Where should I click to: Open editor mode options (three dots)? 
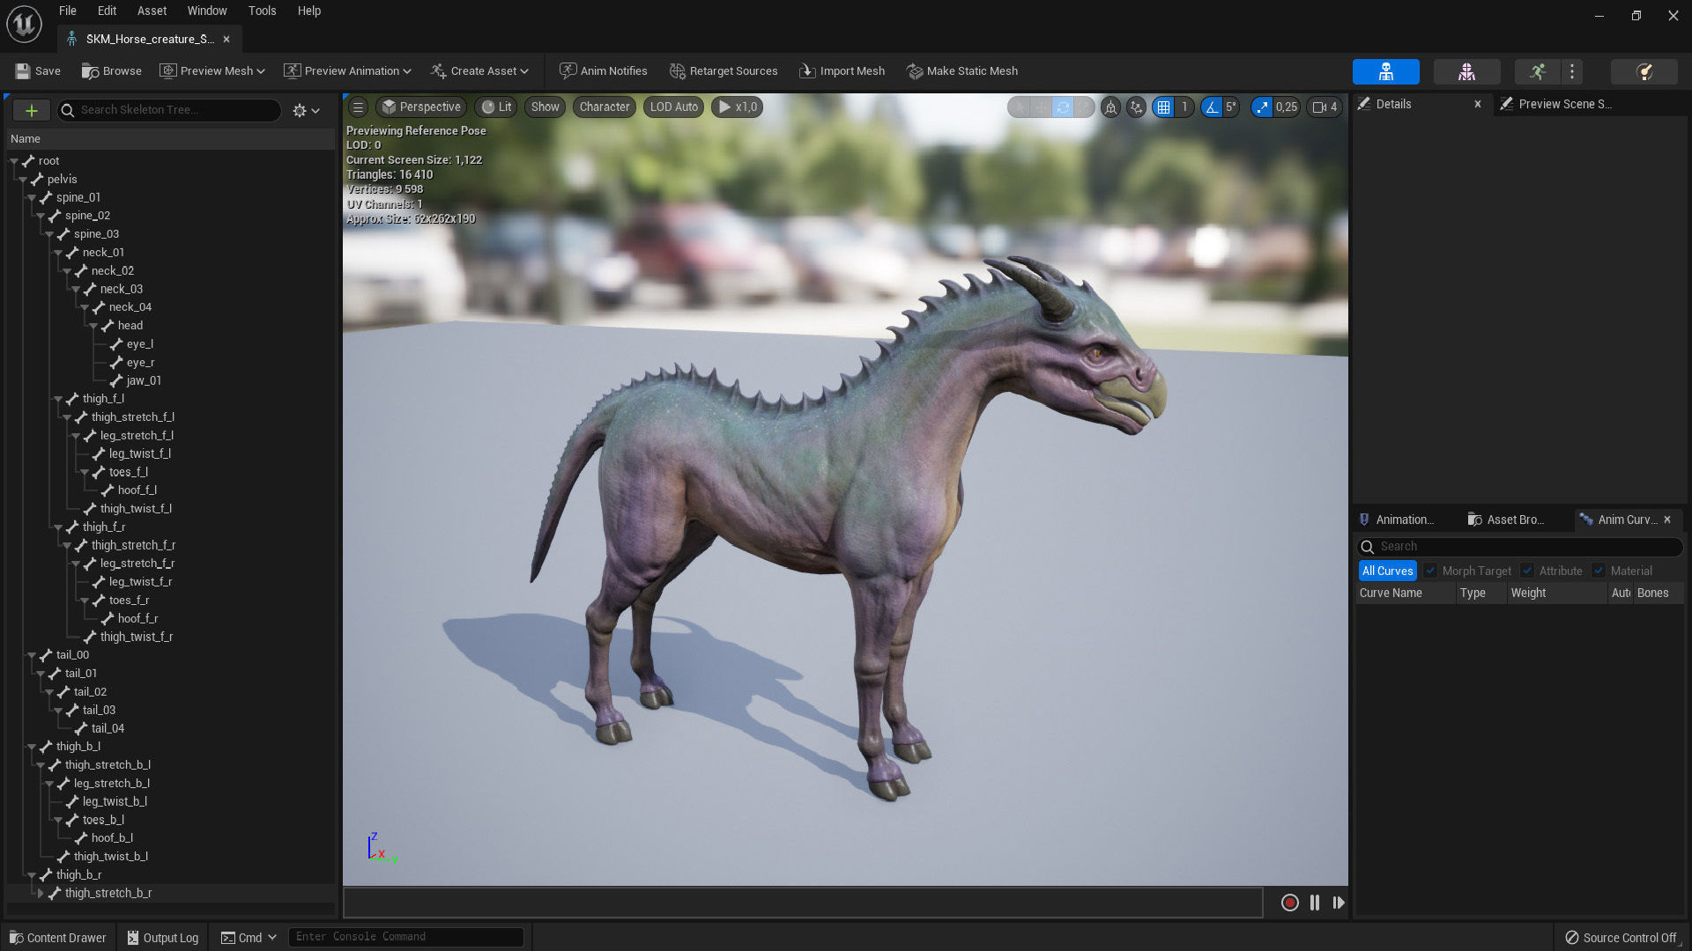click(x=1572, y=71)
